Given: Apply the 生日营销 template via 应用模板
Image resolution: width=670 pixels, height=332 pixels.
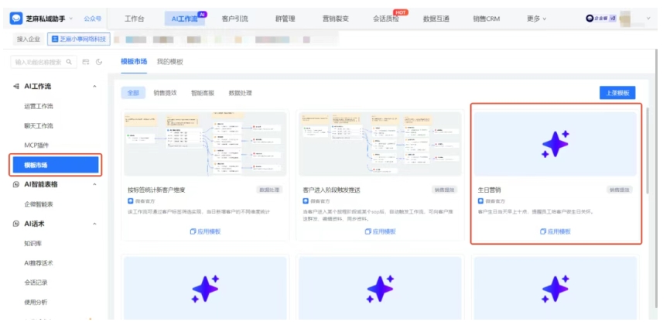Looking at the screenshot, I should point(555,231).
